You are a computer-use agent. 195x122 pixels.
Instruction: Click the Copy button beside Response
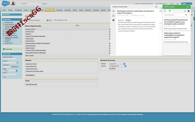coord(128,20)
